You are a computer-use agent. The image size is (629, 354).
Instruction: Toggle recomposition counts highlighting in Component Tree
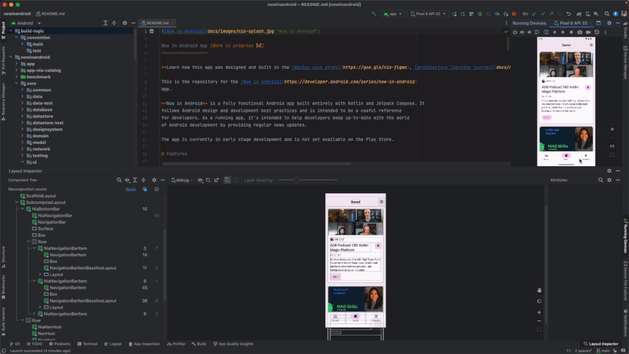coord(144,189)
